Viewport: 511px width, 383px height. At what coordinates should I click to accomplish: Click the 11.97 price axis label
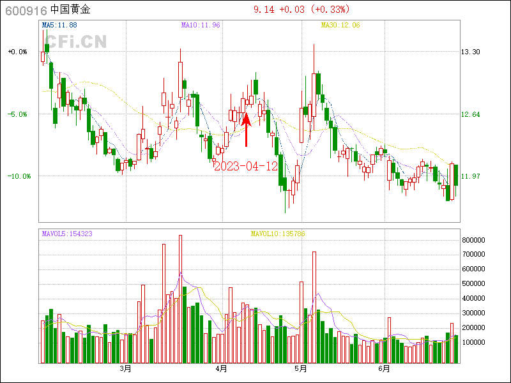pos(471,176)
